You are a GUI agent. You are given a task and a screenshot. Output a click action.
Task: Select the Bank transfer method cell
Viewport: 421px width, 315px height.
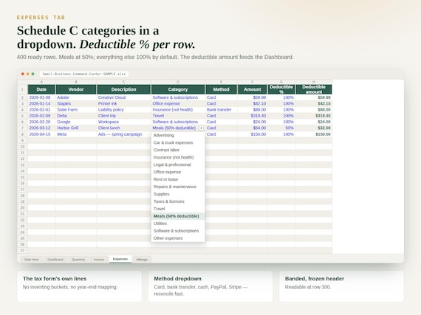pyautogui.click(x=222, y=110)
